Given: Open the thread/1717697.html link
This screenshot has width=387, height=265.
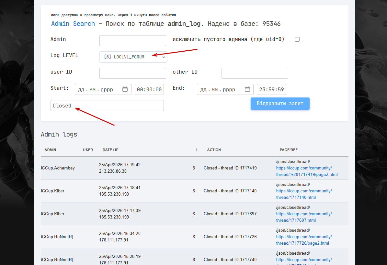Looking at the screenshot, I should pyautogui.click(x=304, y=217).
